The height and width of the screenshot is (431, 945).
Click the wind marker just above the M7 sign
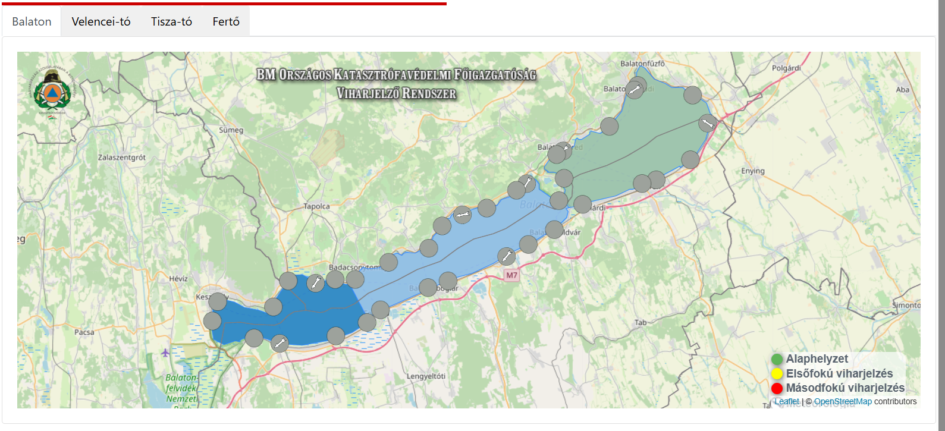[506, 256]
